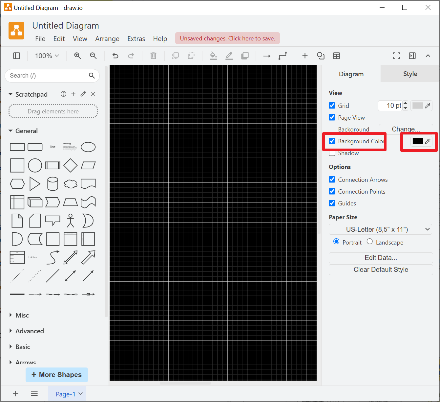
Task: Open the Extras menu
Action: (136, 39)
